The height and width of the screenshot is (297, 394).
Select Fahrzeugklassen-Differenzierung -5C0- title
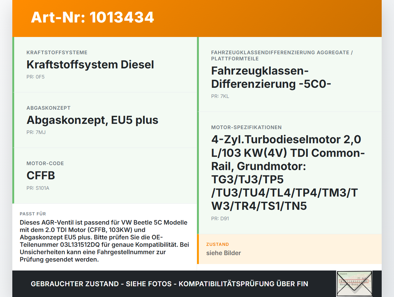[x=271, y=77]
